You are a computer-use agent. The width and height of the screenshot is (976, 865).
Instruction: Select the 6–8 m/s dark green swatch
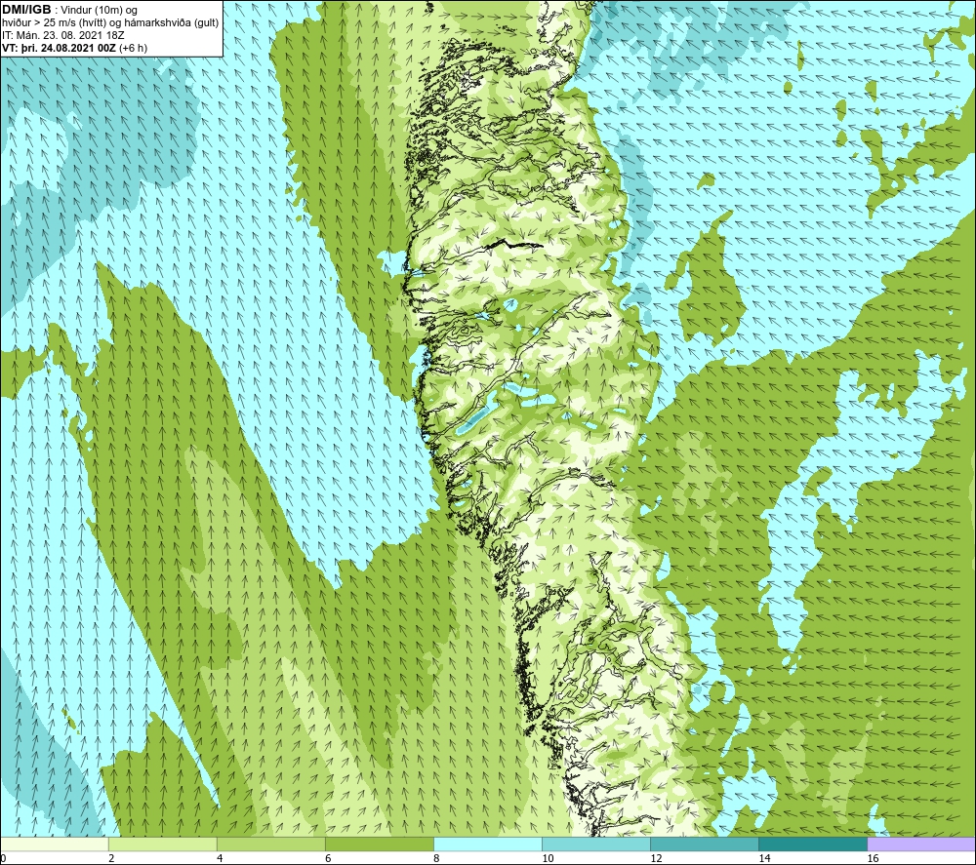[x=379, y=845]
